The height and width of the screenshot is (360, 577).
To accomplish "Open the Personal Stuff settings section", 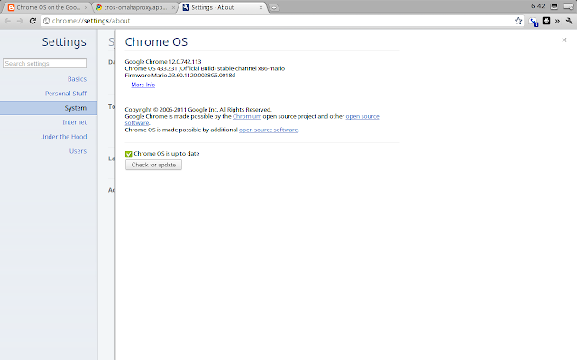I will pyautogui.click(x=66, y=94).
